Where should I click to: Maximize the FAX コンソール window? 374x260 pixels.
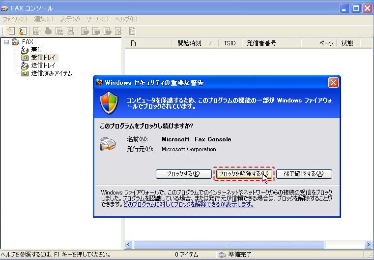coord(356,8)
